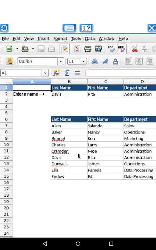Click the Export as PDF icon
The width and height of the screenshot is (156, 250).
click(x=78, y=49)
